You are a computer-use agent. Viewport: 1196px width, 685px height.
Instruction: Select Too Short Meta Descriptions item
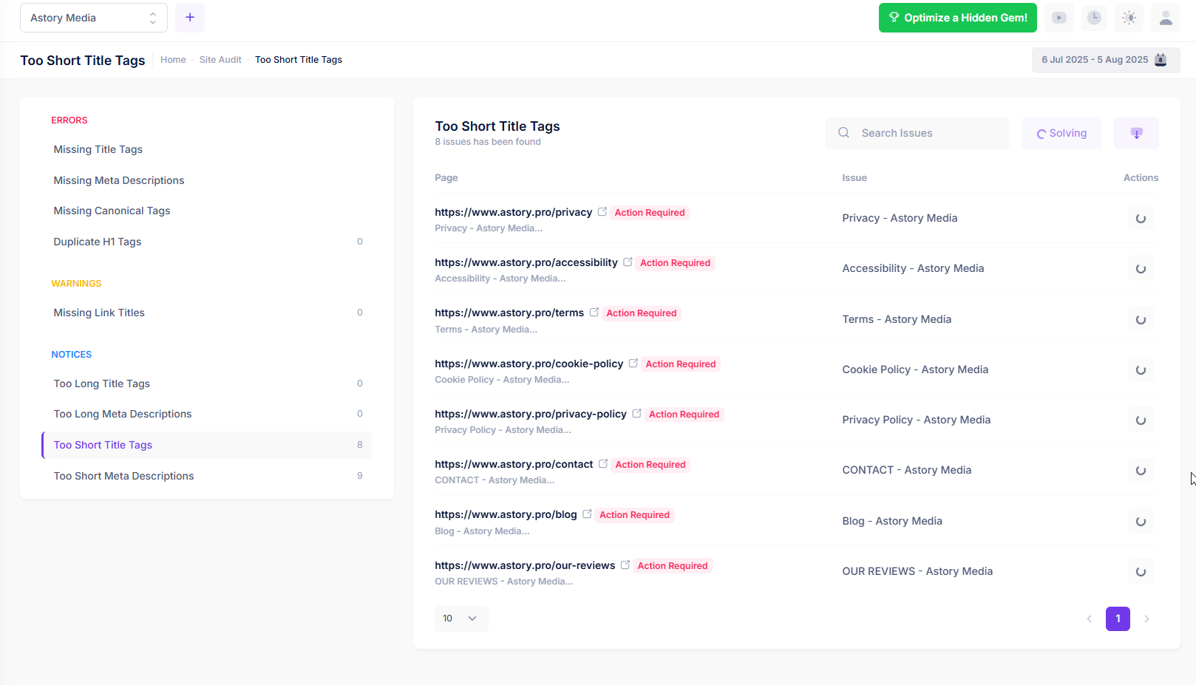click(x=207, y=476)
